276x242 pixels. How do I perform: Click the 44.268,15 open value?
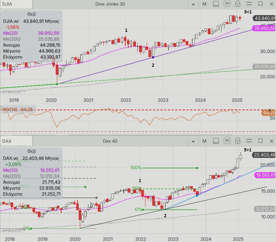(50, 45)
